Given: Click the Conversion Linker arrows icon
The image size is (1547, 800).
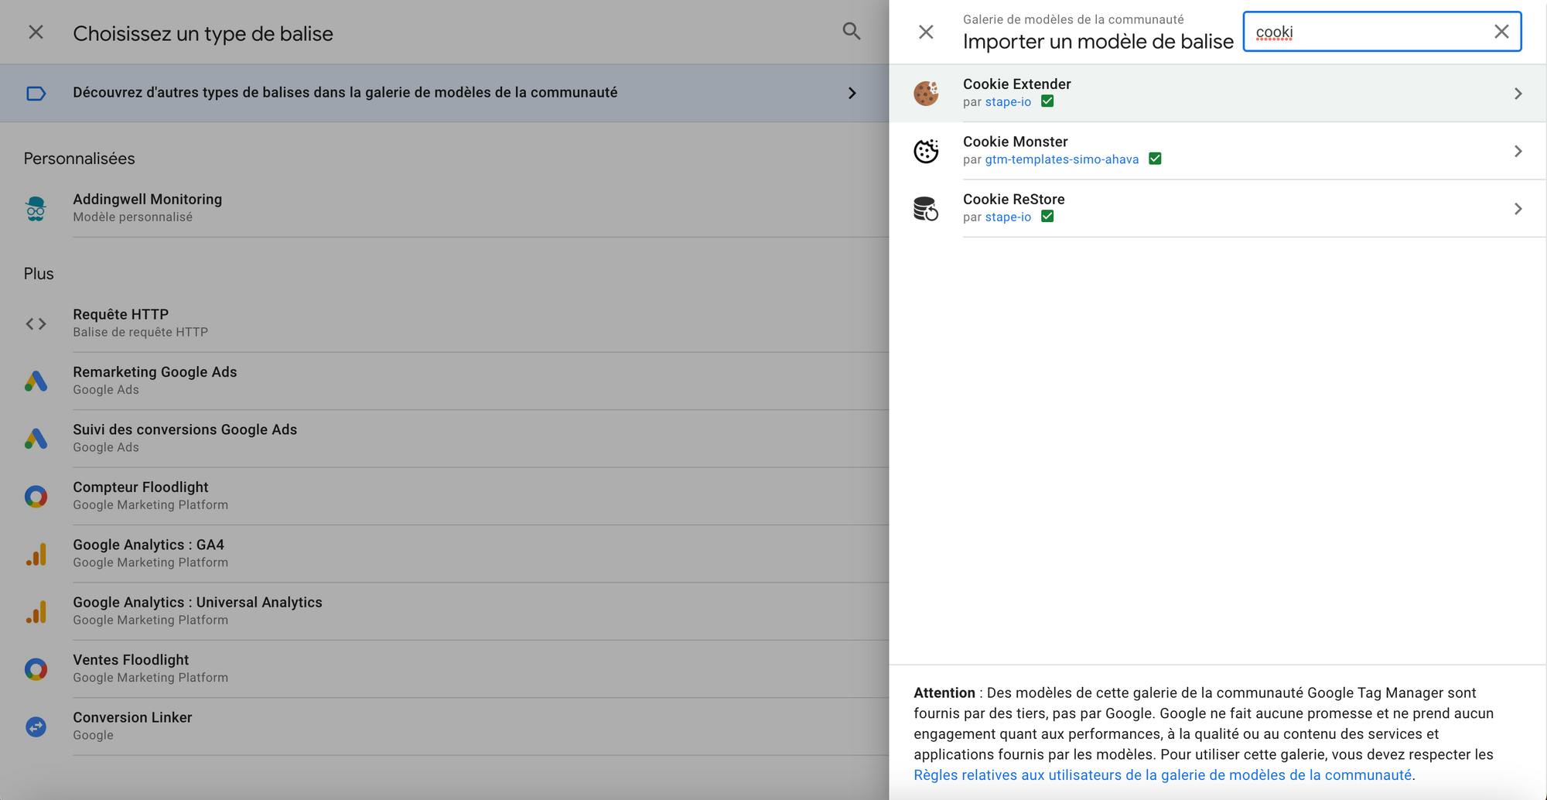Looking at the screenshot, I should coord(36,726).
